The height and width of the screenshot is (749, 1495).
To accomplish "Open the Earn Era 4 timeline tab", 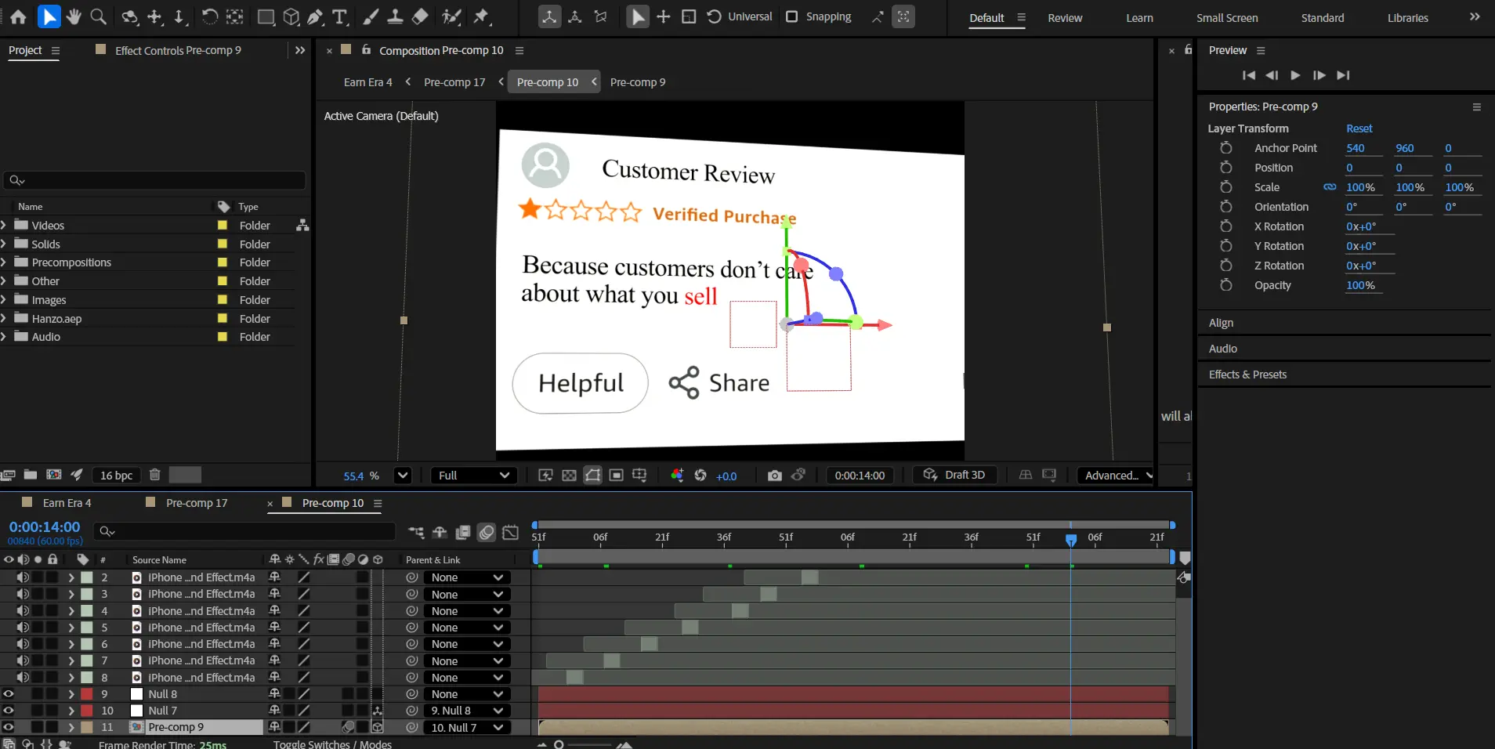I will click(x=67, y=503).
